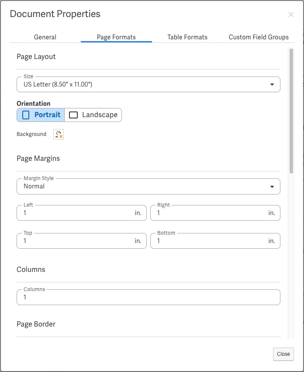
Task: Select Portrait orientation
Action: 41,115
